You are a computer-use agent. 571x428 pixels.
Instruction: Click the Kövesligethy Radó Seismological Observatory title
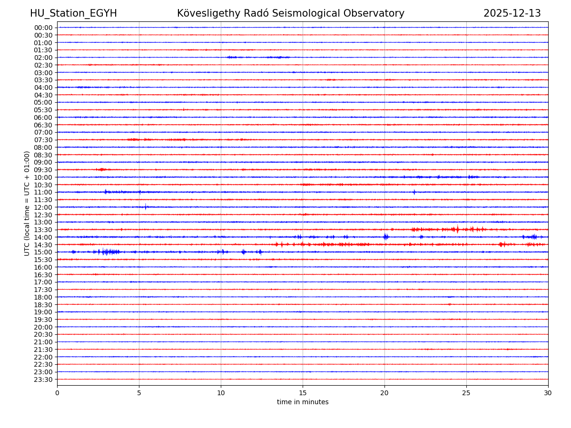290,13
